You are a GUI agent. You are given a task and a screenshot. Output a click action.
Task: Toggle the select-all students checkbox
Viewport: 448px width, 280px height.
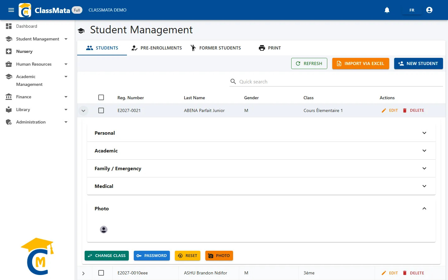click(x=101, y=97)
